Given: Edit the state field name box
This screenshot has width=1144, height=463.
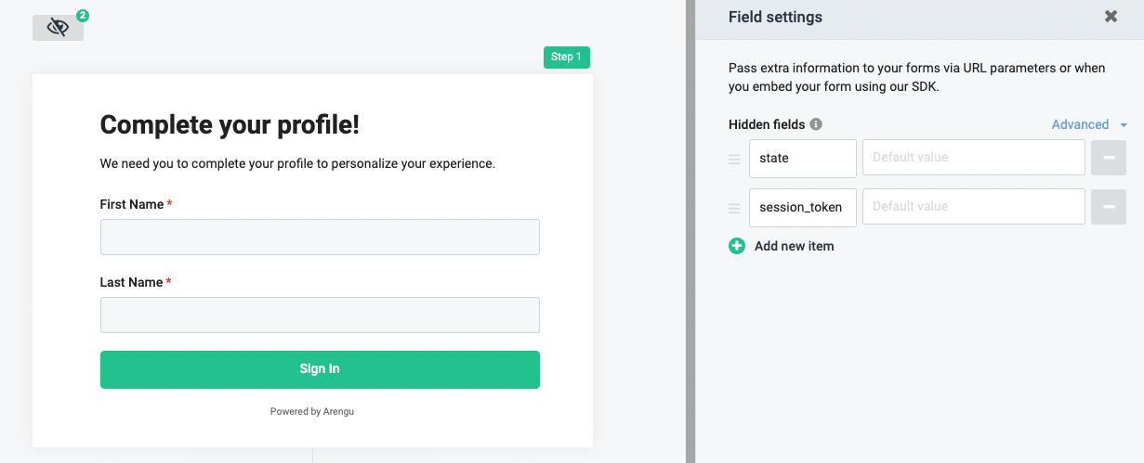Looking at the screenshot, I should (x=802, y=158).
